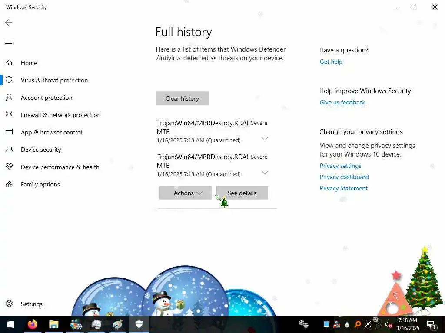Click the snowflakes icon in taskbar tray
The height and width of the screenshot is (333, 445).
click(303, 323)
